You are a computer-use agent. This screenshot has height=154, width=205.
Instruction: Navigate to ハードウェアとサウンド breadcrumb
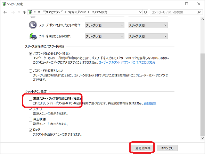click(50, 12)
